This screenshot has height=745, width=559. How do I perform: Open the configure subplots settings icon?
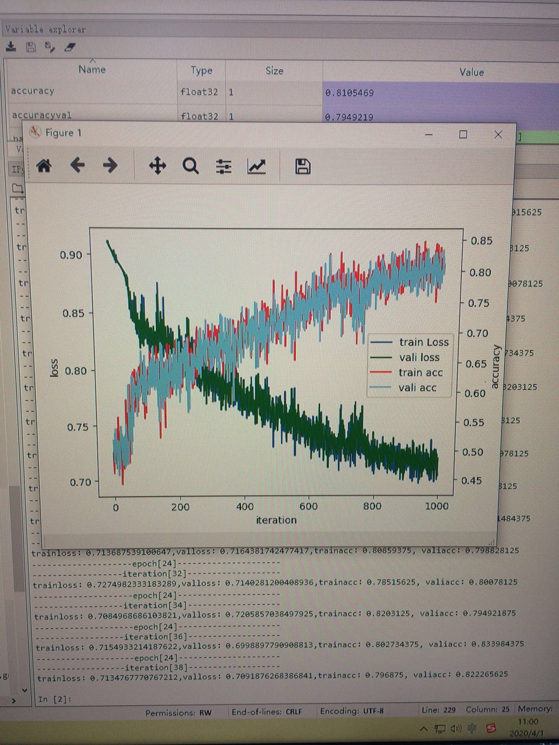click(223, 166)
